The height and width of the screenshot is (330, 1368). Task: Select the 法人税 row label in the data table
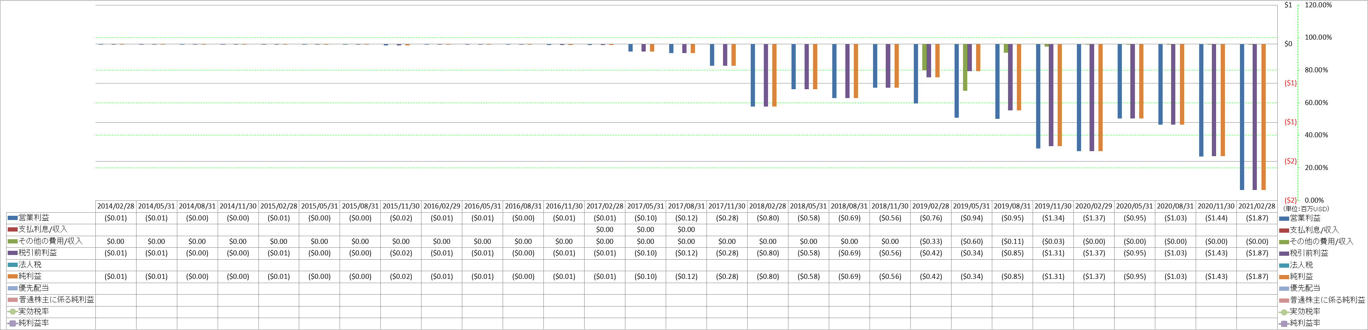point(30,265)
